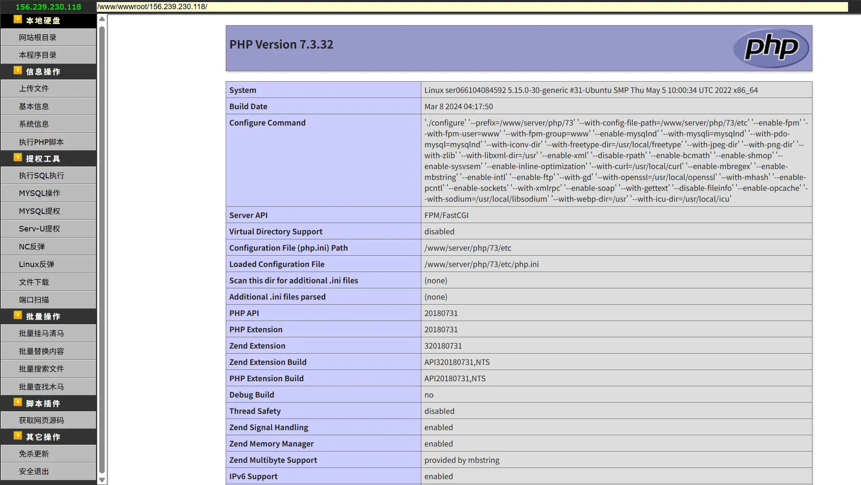Select 上传文件 menu item
Screen dimensions: 861x485
(49, 89)
